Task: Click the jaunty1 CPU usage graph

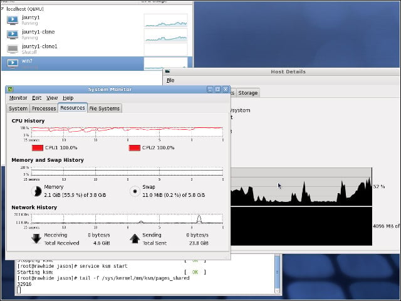Action: tap(165, 20)
